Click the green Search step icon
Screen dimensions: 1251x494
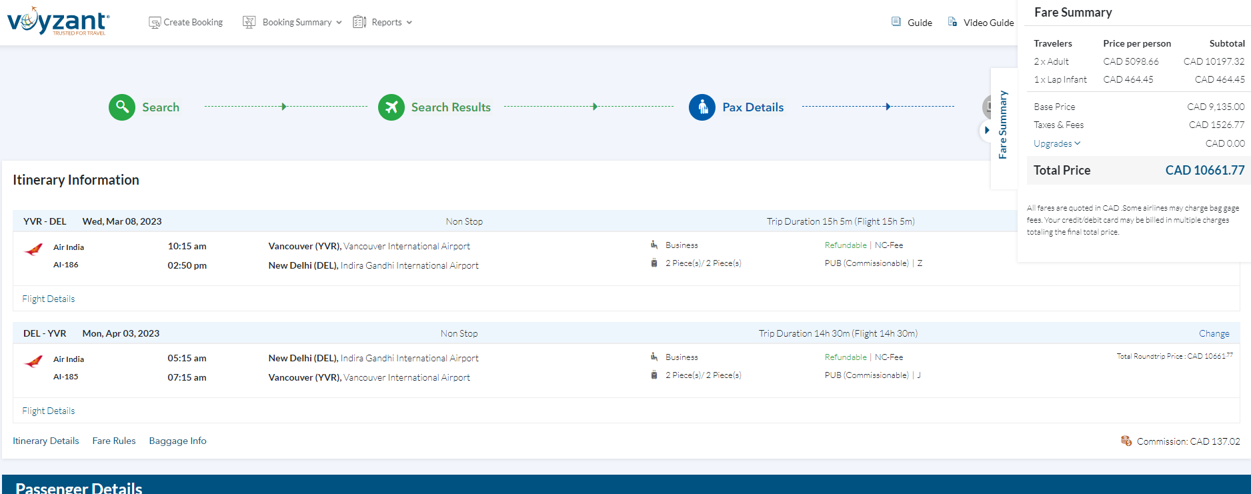(122, 107)
